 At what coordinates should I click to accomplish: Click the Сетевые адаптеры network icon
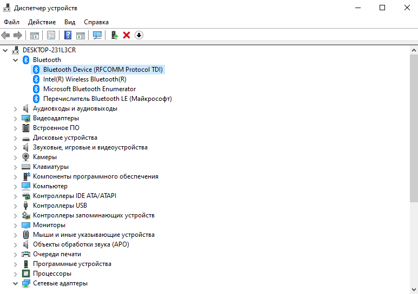pyautogui.click(x=26, y=283)
